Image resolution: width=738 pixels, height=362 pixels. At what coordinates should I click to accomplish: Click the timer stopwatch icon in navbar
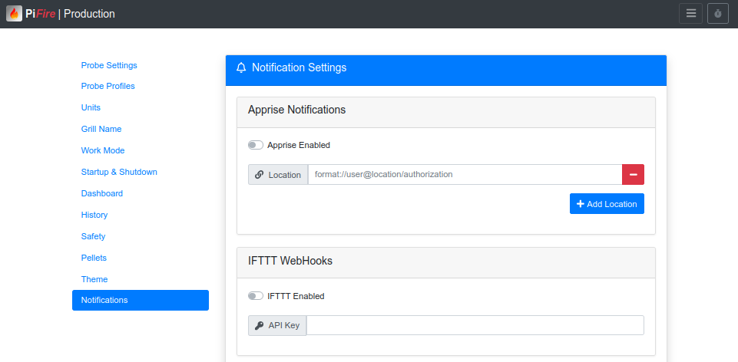pyautogui.click(x=718, y=14)
